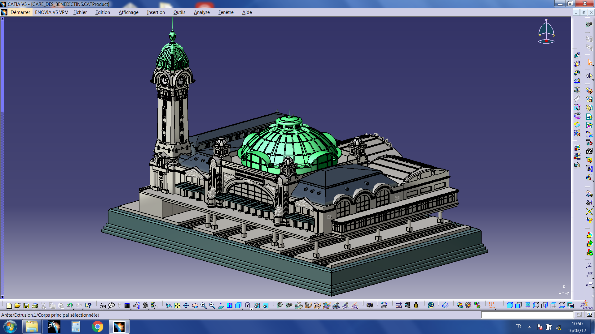Click the Capture camera icon
595x334 pixels.
pyautogui.click(x=370, y=306)
